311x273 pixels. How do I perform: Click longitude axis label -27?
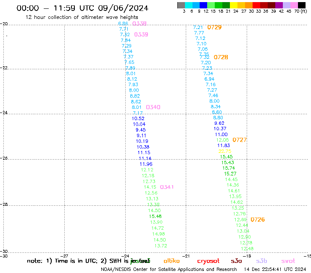tap(64, 256)
